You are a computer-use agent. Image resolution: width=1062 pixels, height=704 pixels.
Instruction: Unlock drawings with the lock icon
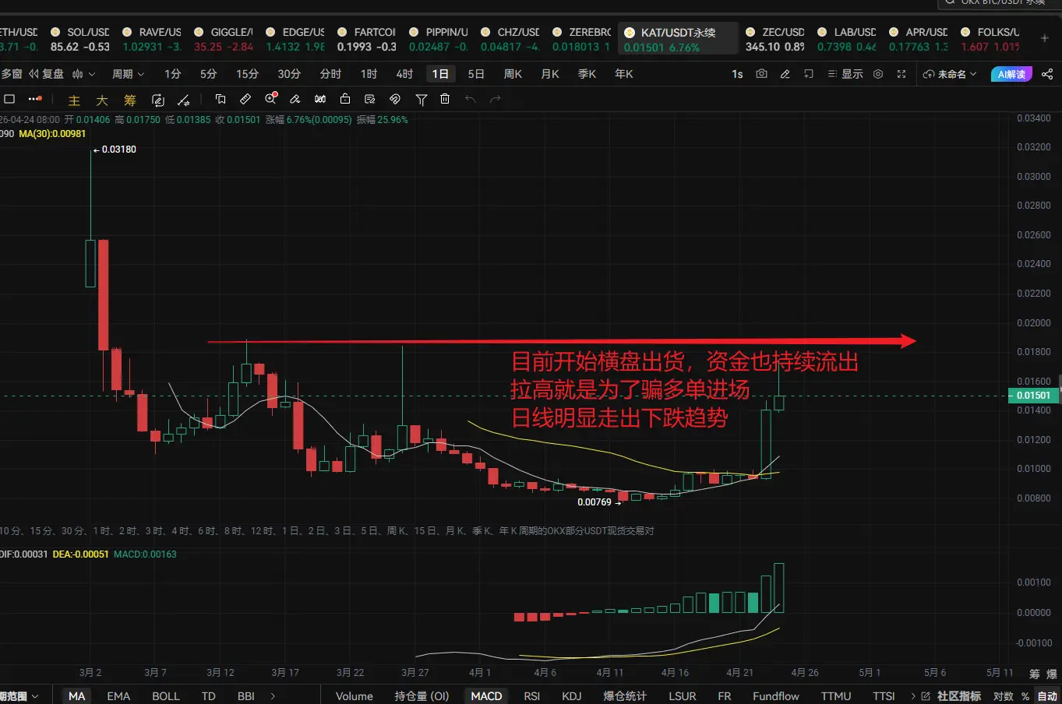pos(345,99)
